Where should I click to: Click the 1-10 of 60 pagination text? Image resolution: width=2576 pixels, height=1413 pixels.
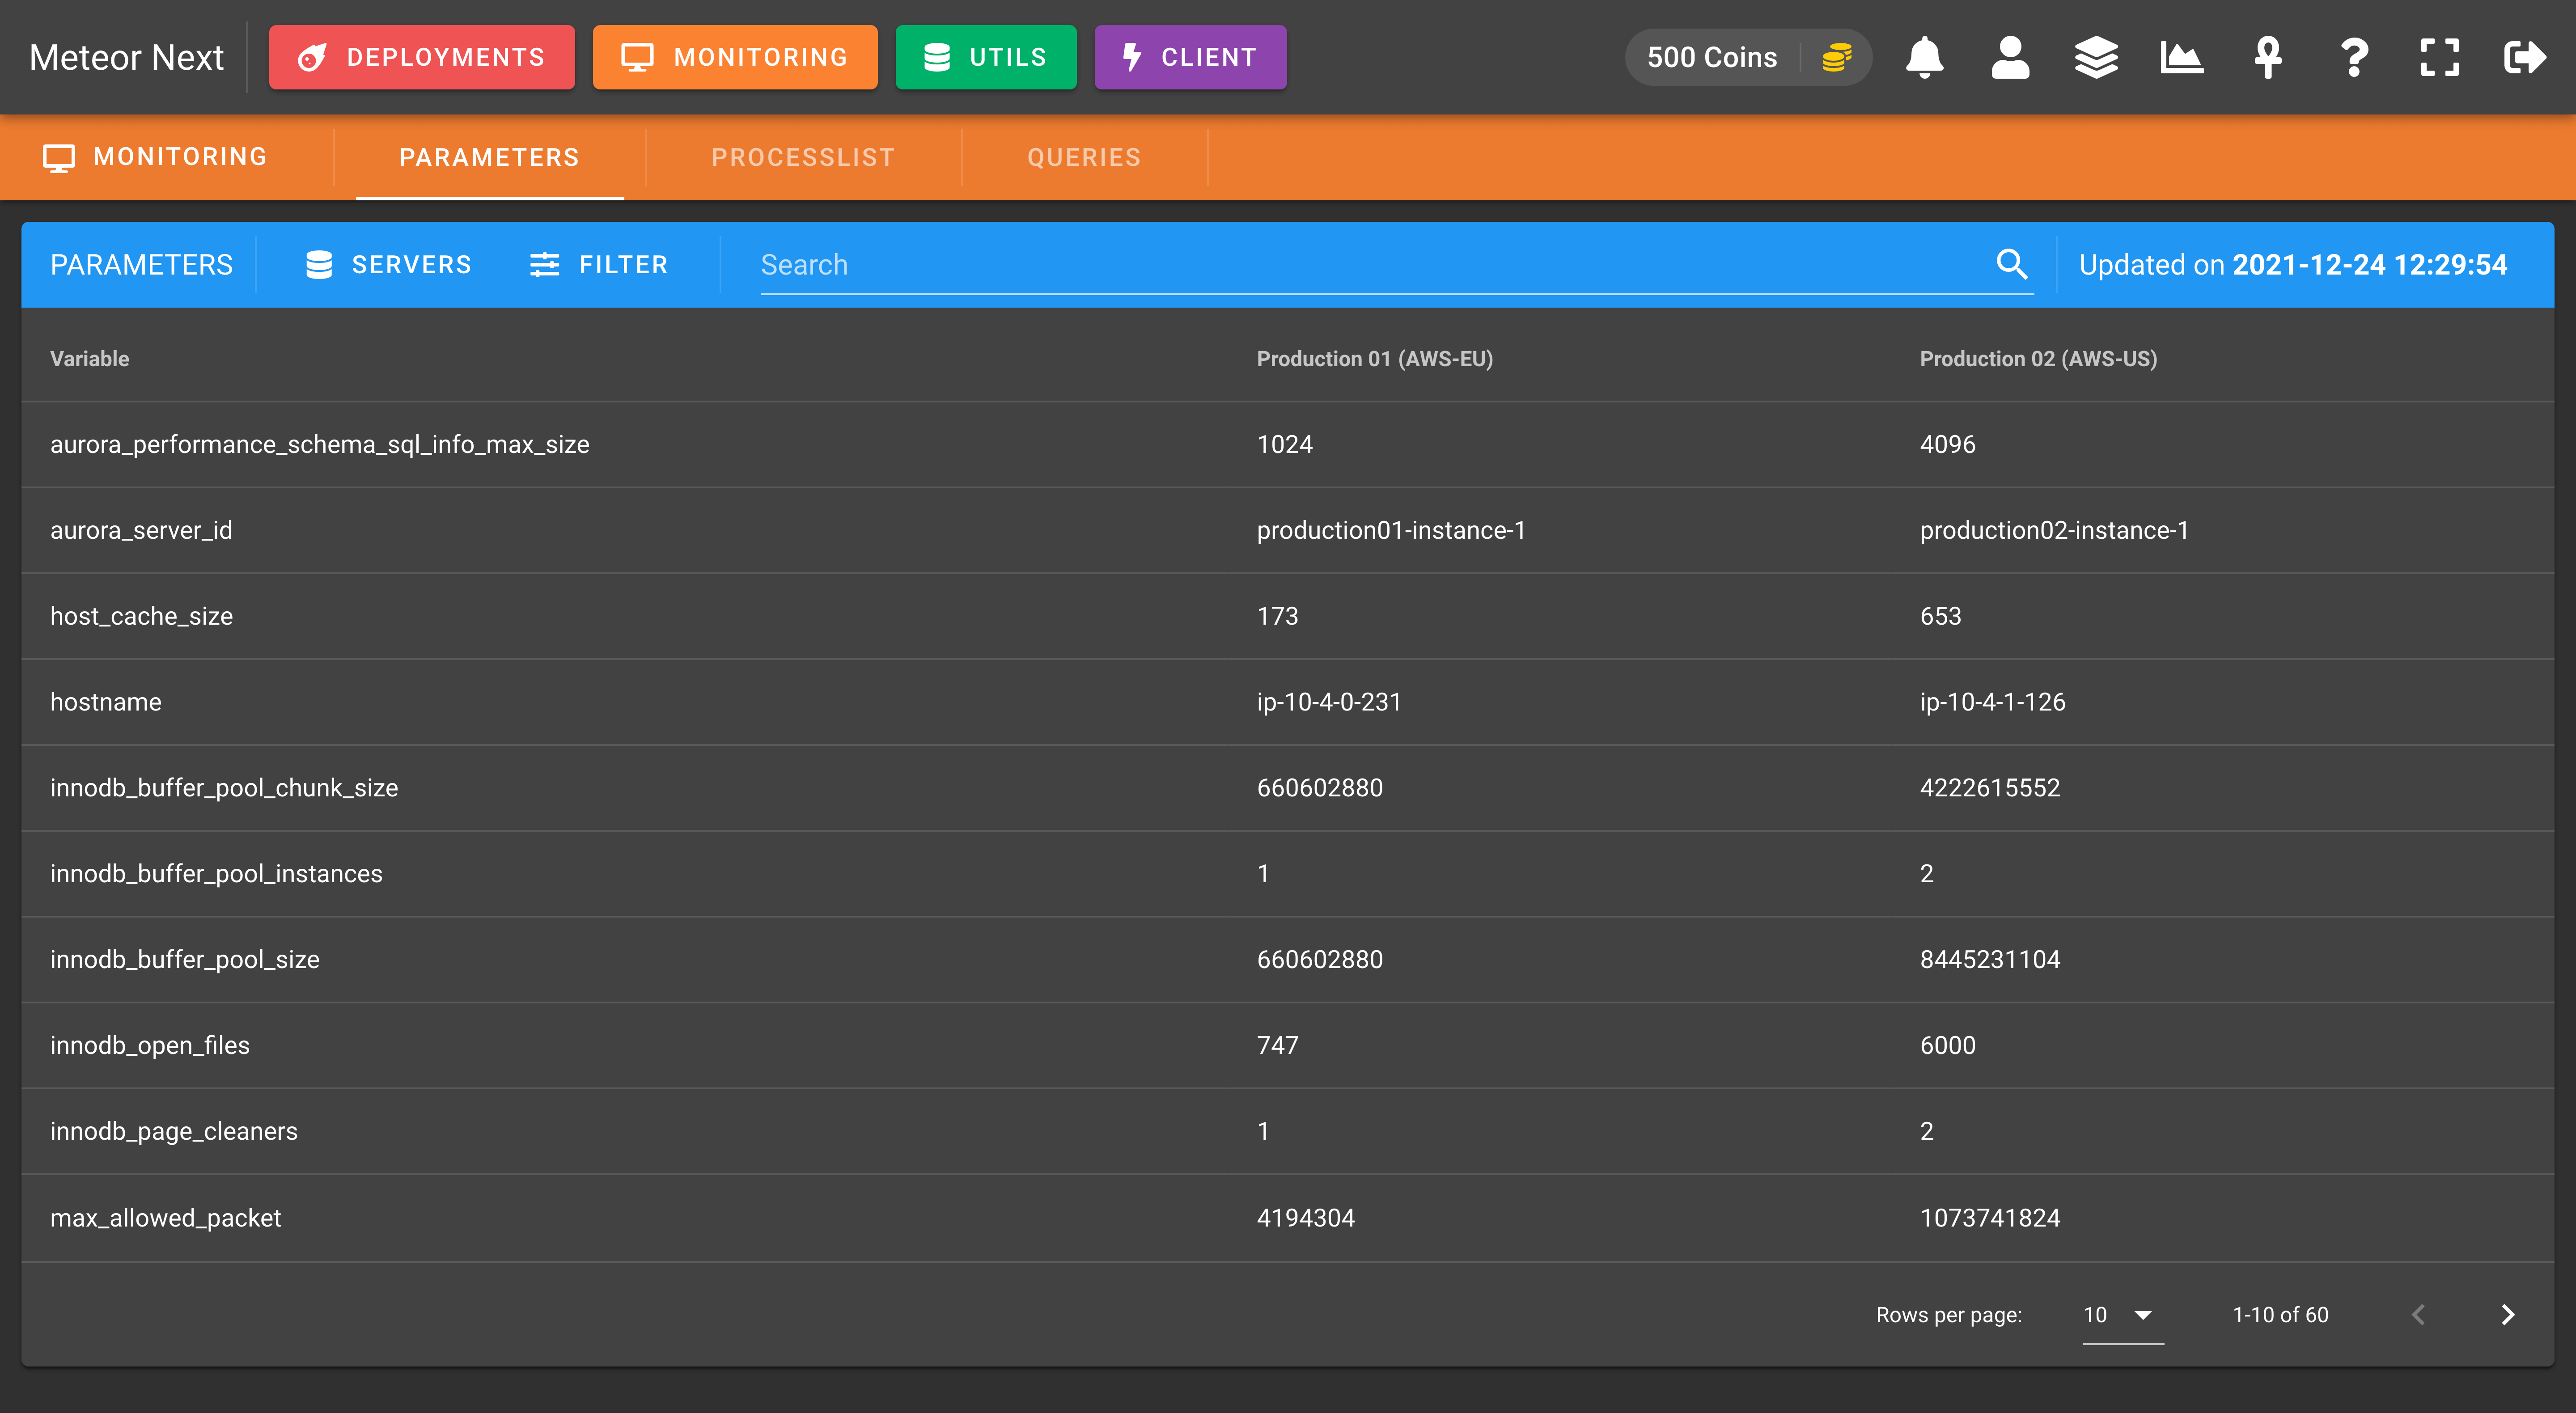[2280, 1315]
